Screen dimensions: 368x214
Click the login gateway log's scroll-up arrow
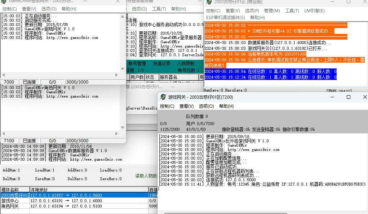coord(123,17)
